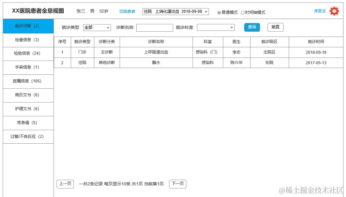Click the patient age 32岁
Image resolution: width=346 pixels, height=197 pixels.
(104, 11)
